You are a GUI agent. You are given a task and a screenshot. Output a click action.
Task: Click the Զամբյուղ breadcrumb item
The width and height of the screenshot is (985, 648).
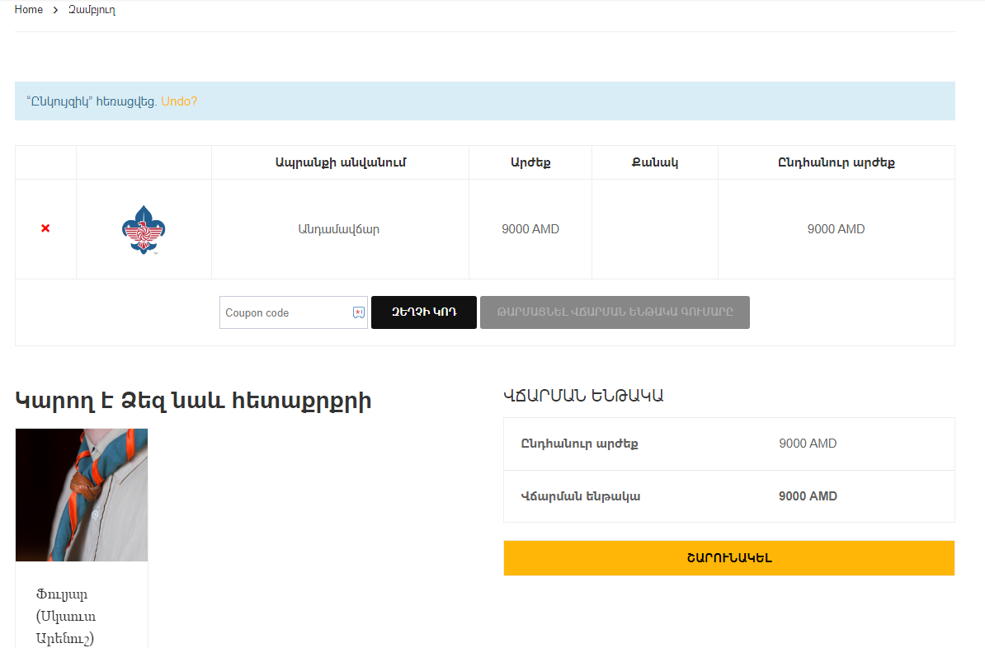pyautogui.click(x=92, y=9)
